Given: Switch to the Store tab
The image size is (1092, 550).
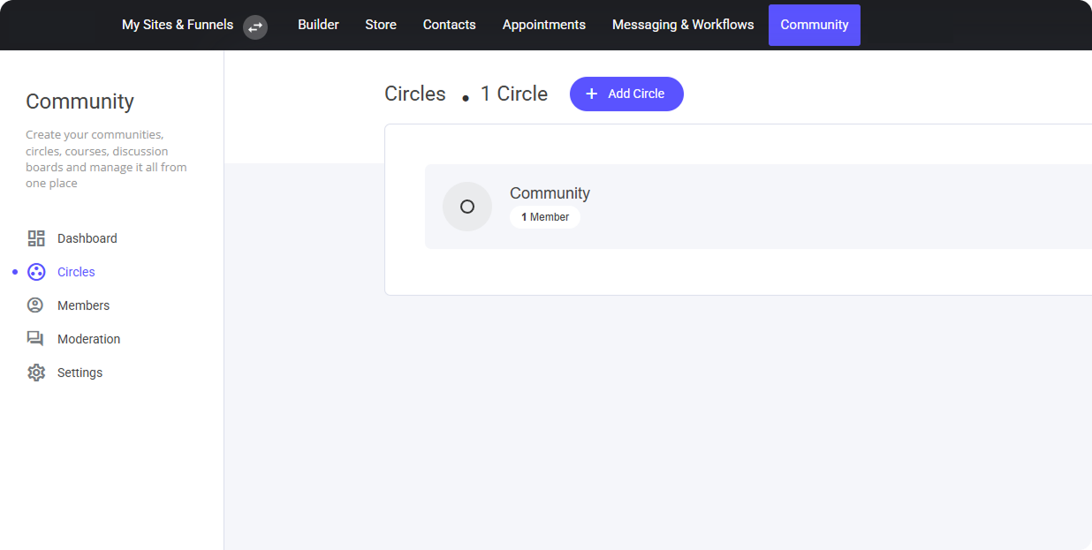Looking at the screenshot, I should click(381, 25).
